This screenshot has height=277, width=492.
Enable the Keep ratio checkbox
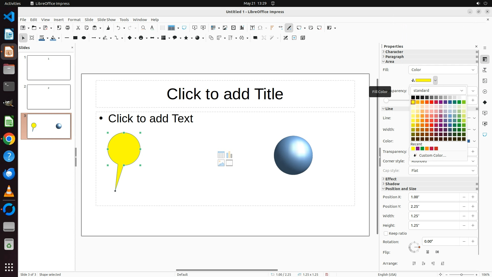coord(386,233)
